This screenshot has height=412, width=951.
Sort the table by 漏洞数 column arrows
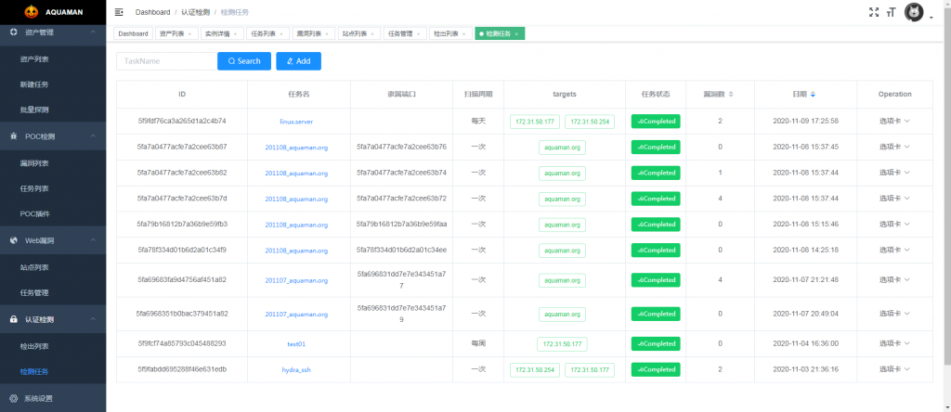point(731,94)
